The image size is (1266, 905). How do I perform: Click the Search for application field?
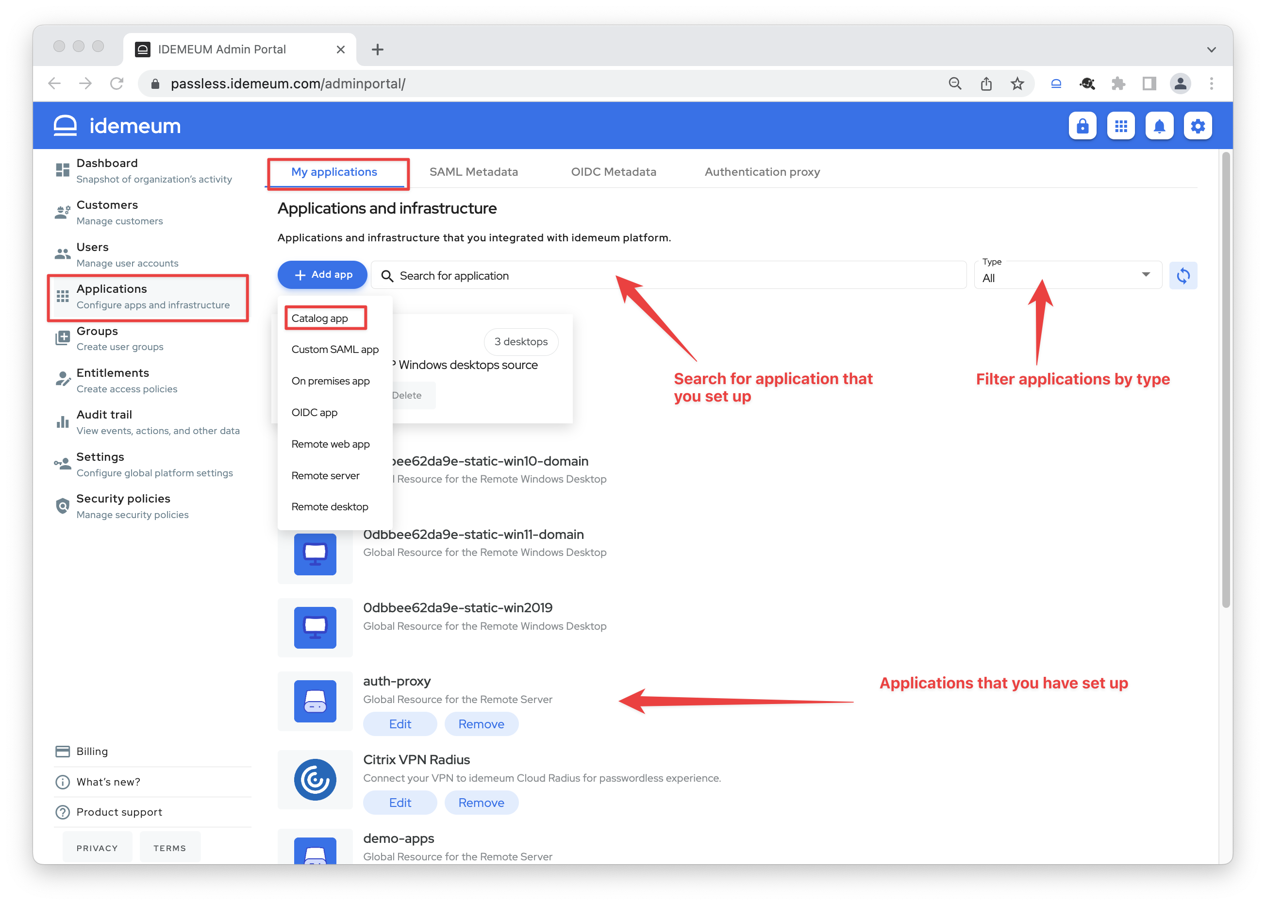(x=668, y=275)
